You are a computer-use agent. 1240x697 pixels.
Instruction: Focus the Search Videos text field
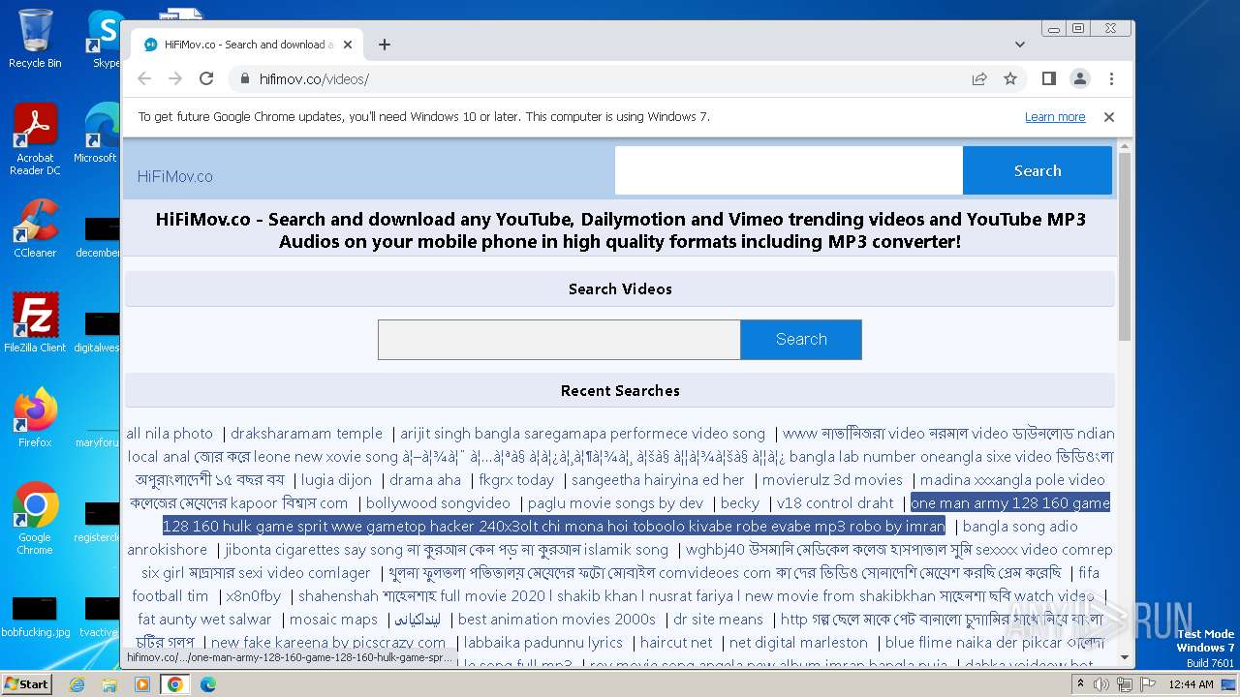click(559, 340)
